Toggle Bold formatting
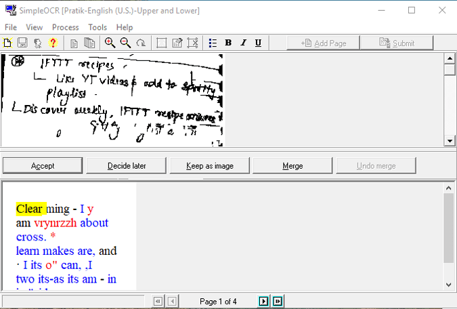This screenshot has height=309, width=457. pos(228,43)
